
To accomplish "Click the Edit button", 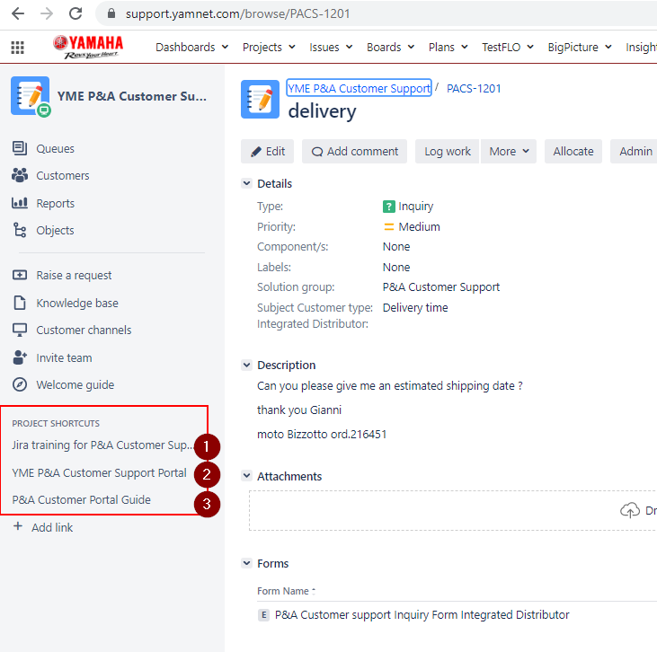I will click(267, 151).
